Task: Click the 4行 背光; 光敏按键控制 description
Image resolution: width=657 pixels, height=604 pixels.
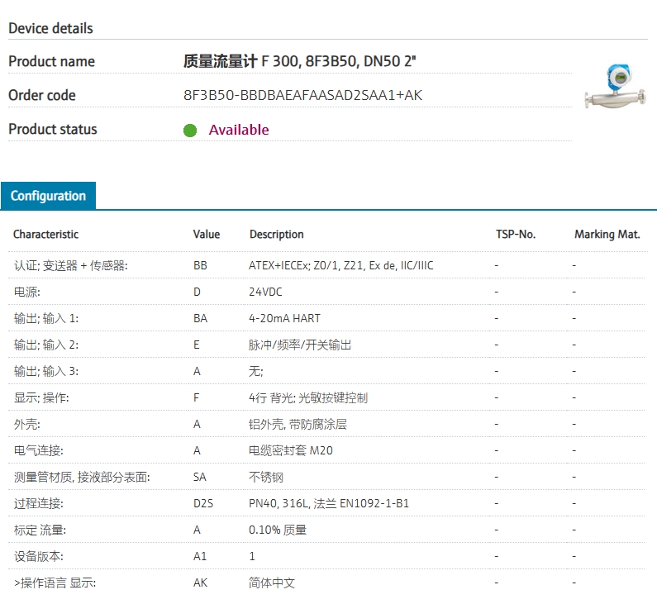Action: pos(308,397)
